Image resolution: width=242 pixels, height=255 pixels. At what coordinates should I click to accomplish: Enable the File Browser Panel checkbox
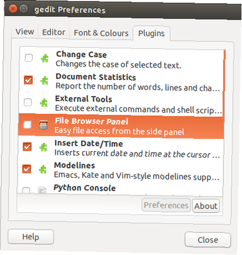27,125
